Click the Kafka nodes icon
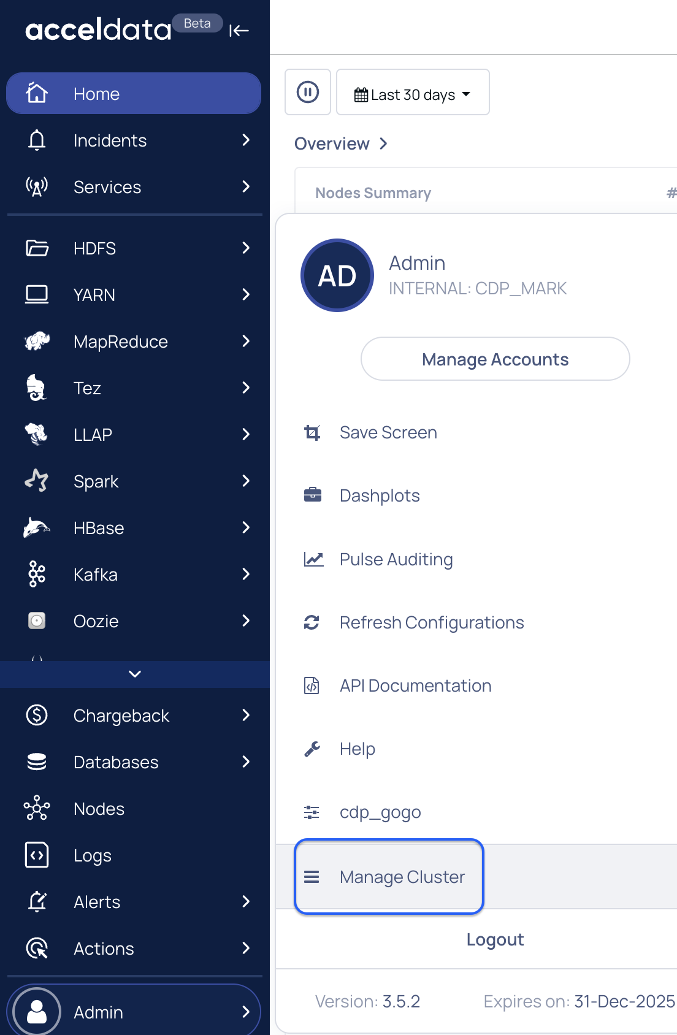 pos(37,575)
